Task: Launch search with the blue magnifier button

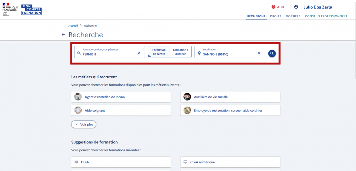Action: coord(272,54)
